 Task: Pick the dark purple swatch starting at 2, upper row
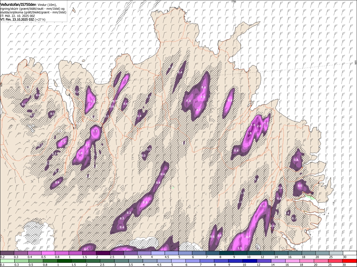pos(103,253)
